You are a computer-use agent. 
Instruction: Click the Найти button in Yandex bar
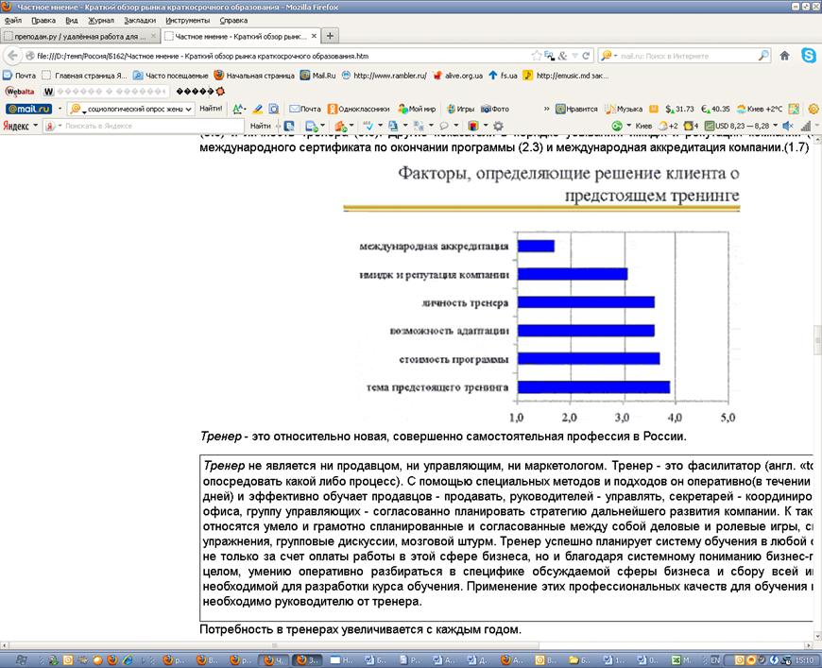pos(261,126)
